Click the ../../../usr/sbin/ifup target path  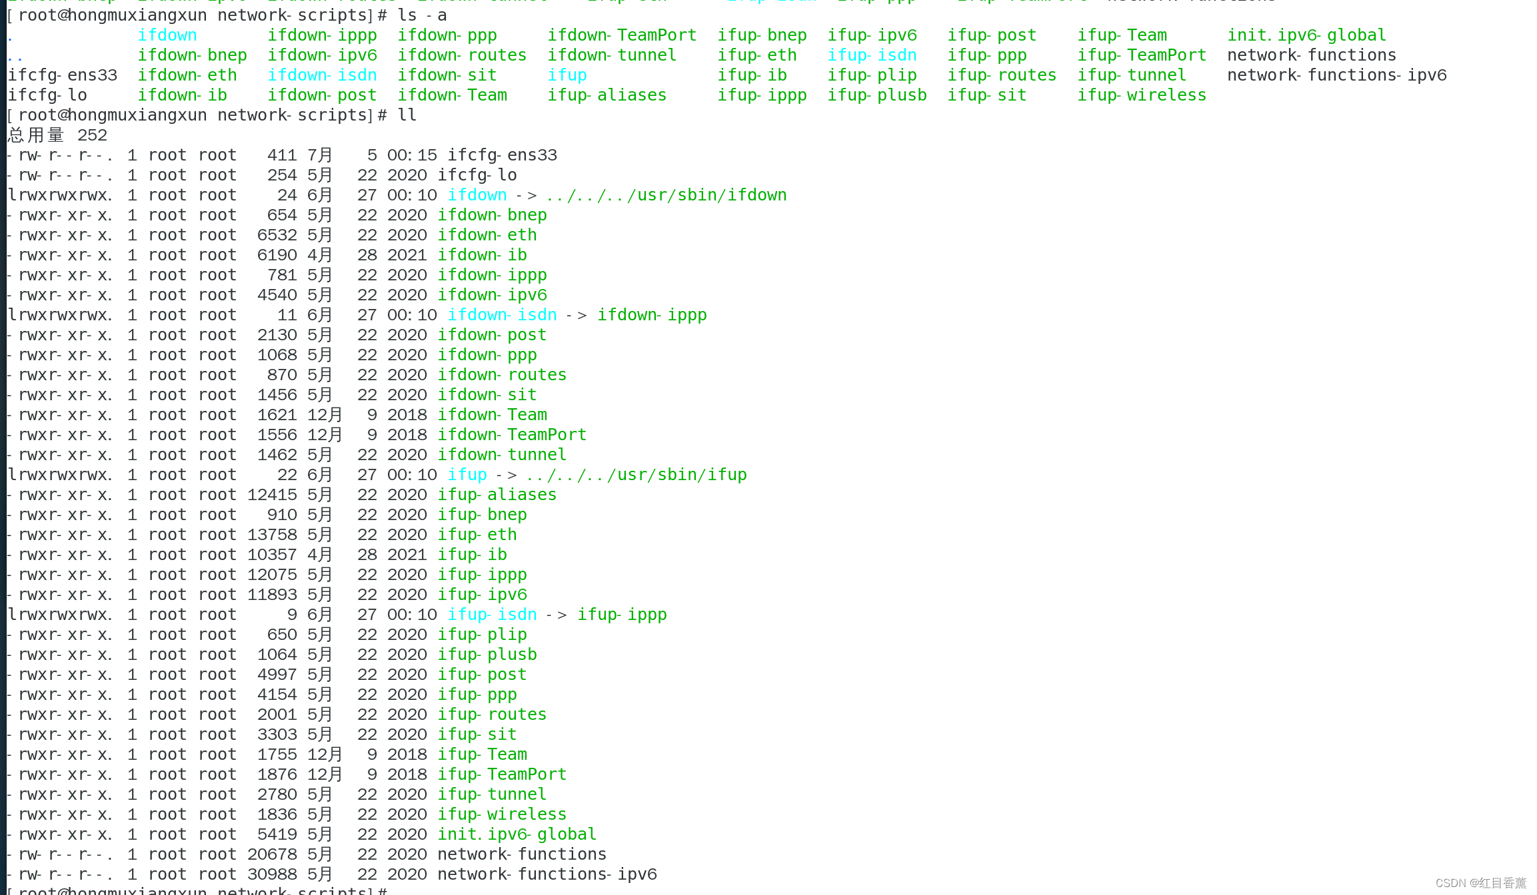636,475
